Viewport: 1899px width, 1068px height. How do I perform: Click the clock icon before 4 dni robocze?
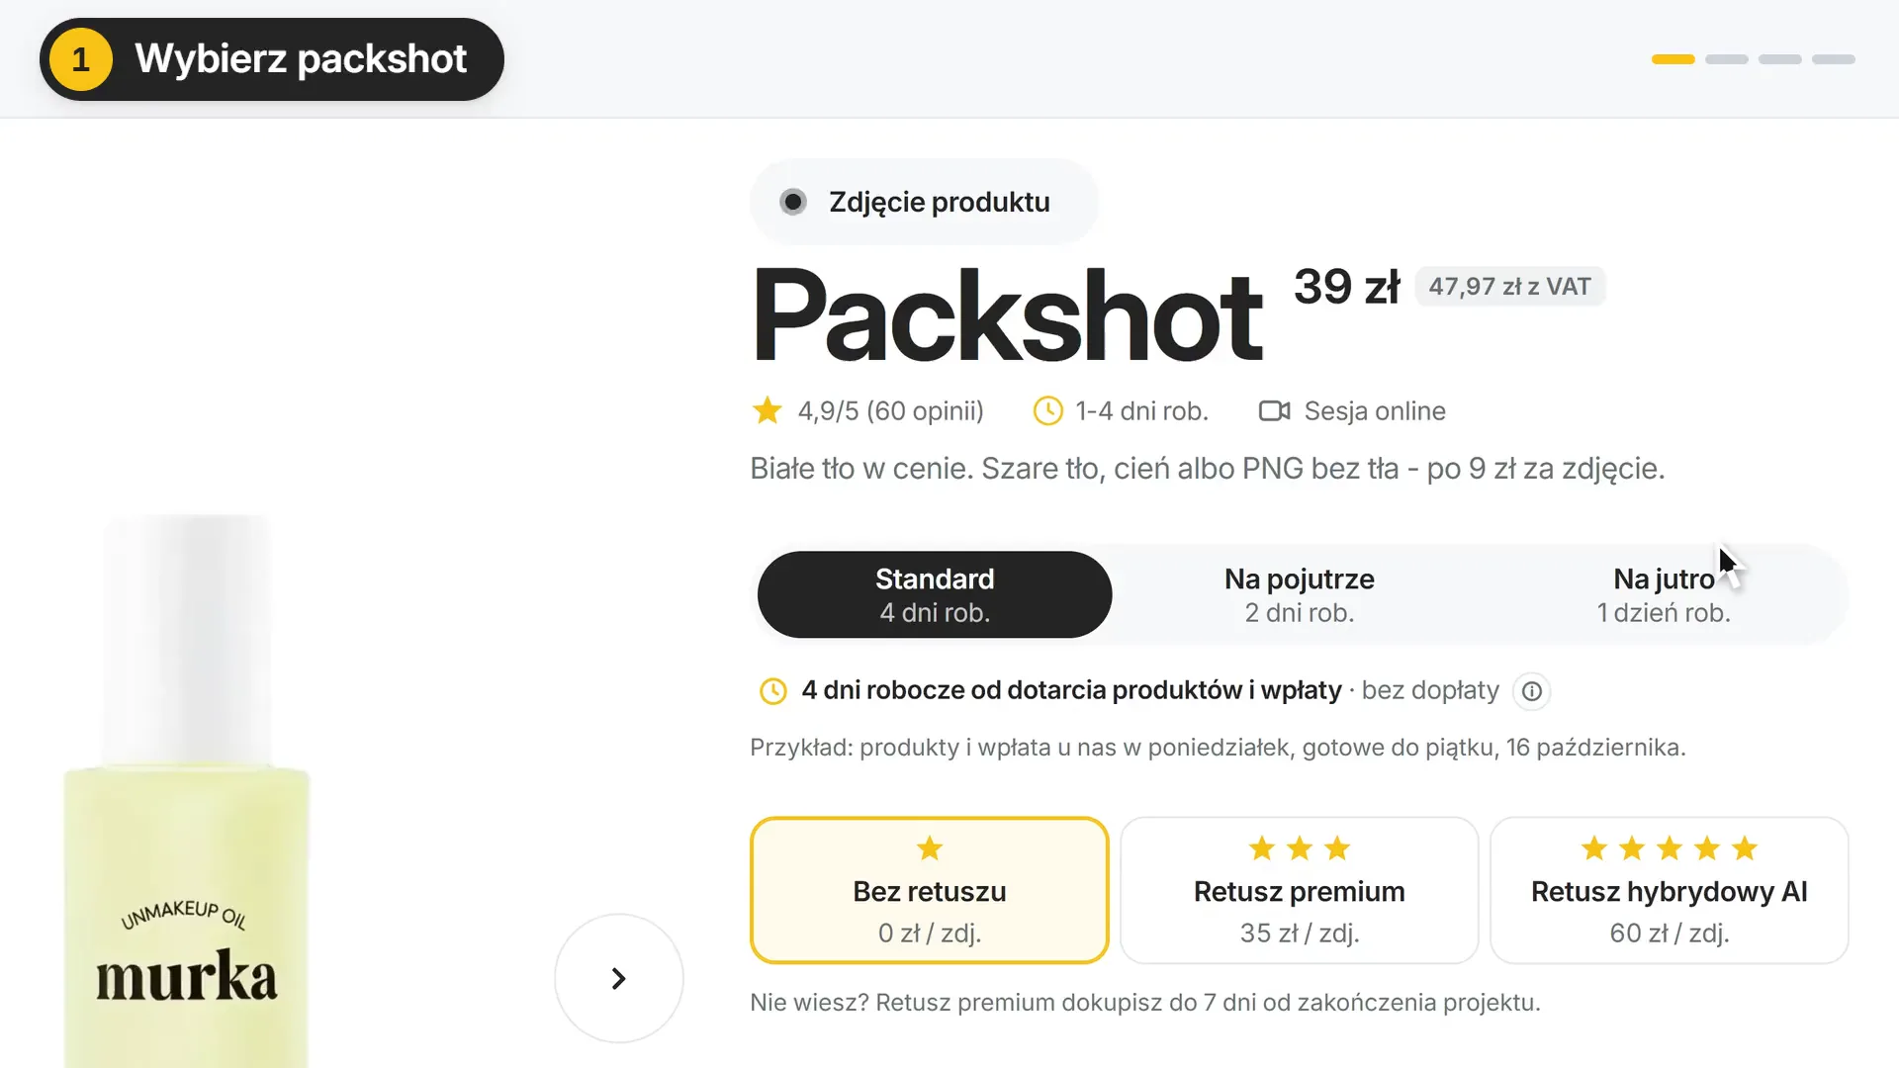(x=772, y=691)
